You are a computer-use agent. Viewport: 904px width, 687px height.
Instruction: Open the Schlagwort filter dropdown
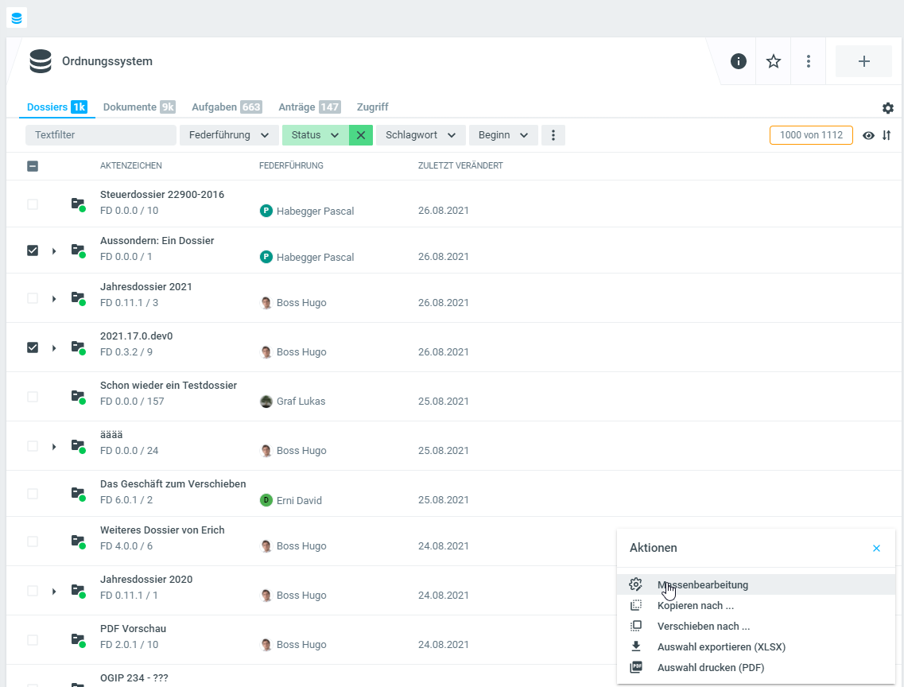(421, 135)
